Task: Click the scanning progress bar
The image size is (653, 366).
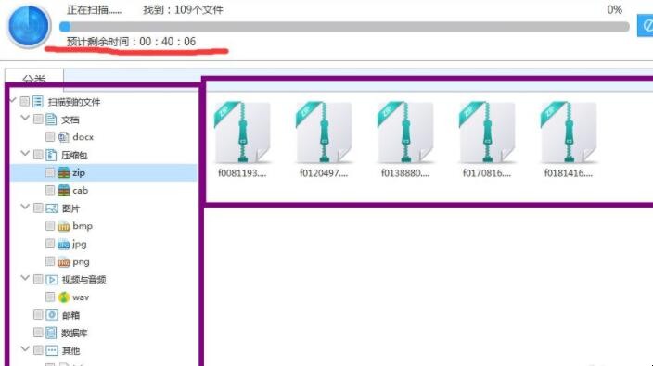Action: pyautogui.click(x=344, y=27)
